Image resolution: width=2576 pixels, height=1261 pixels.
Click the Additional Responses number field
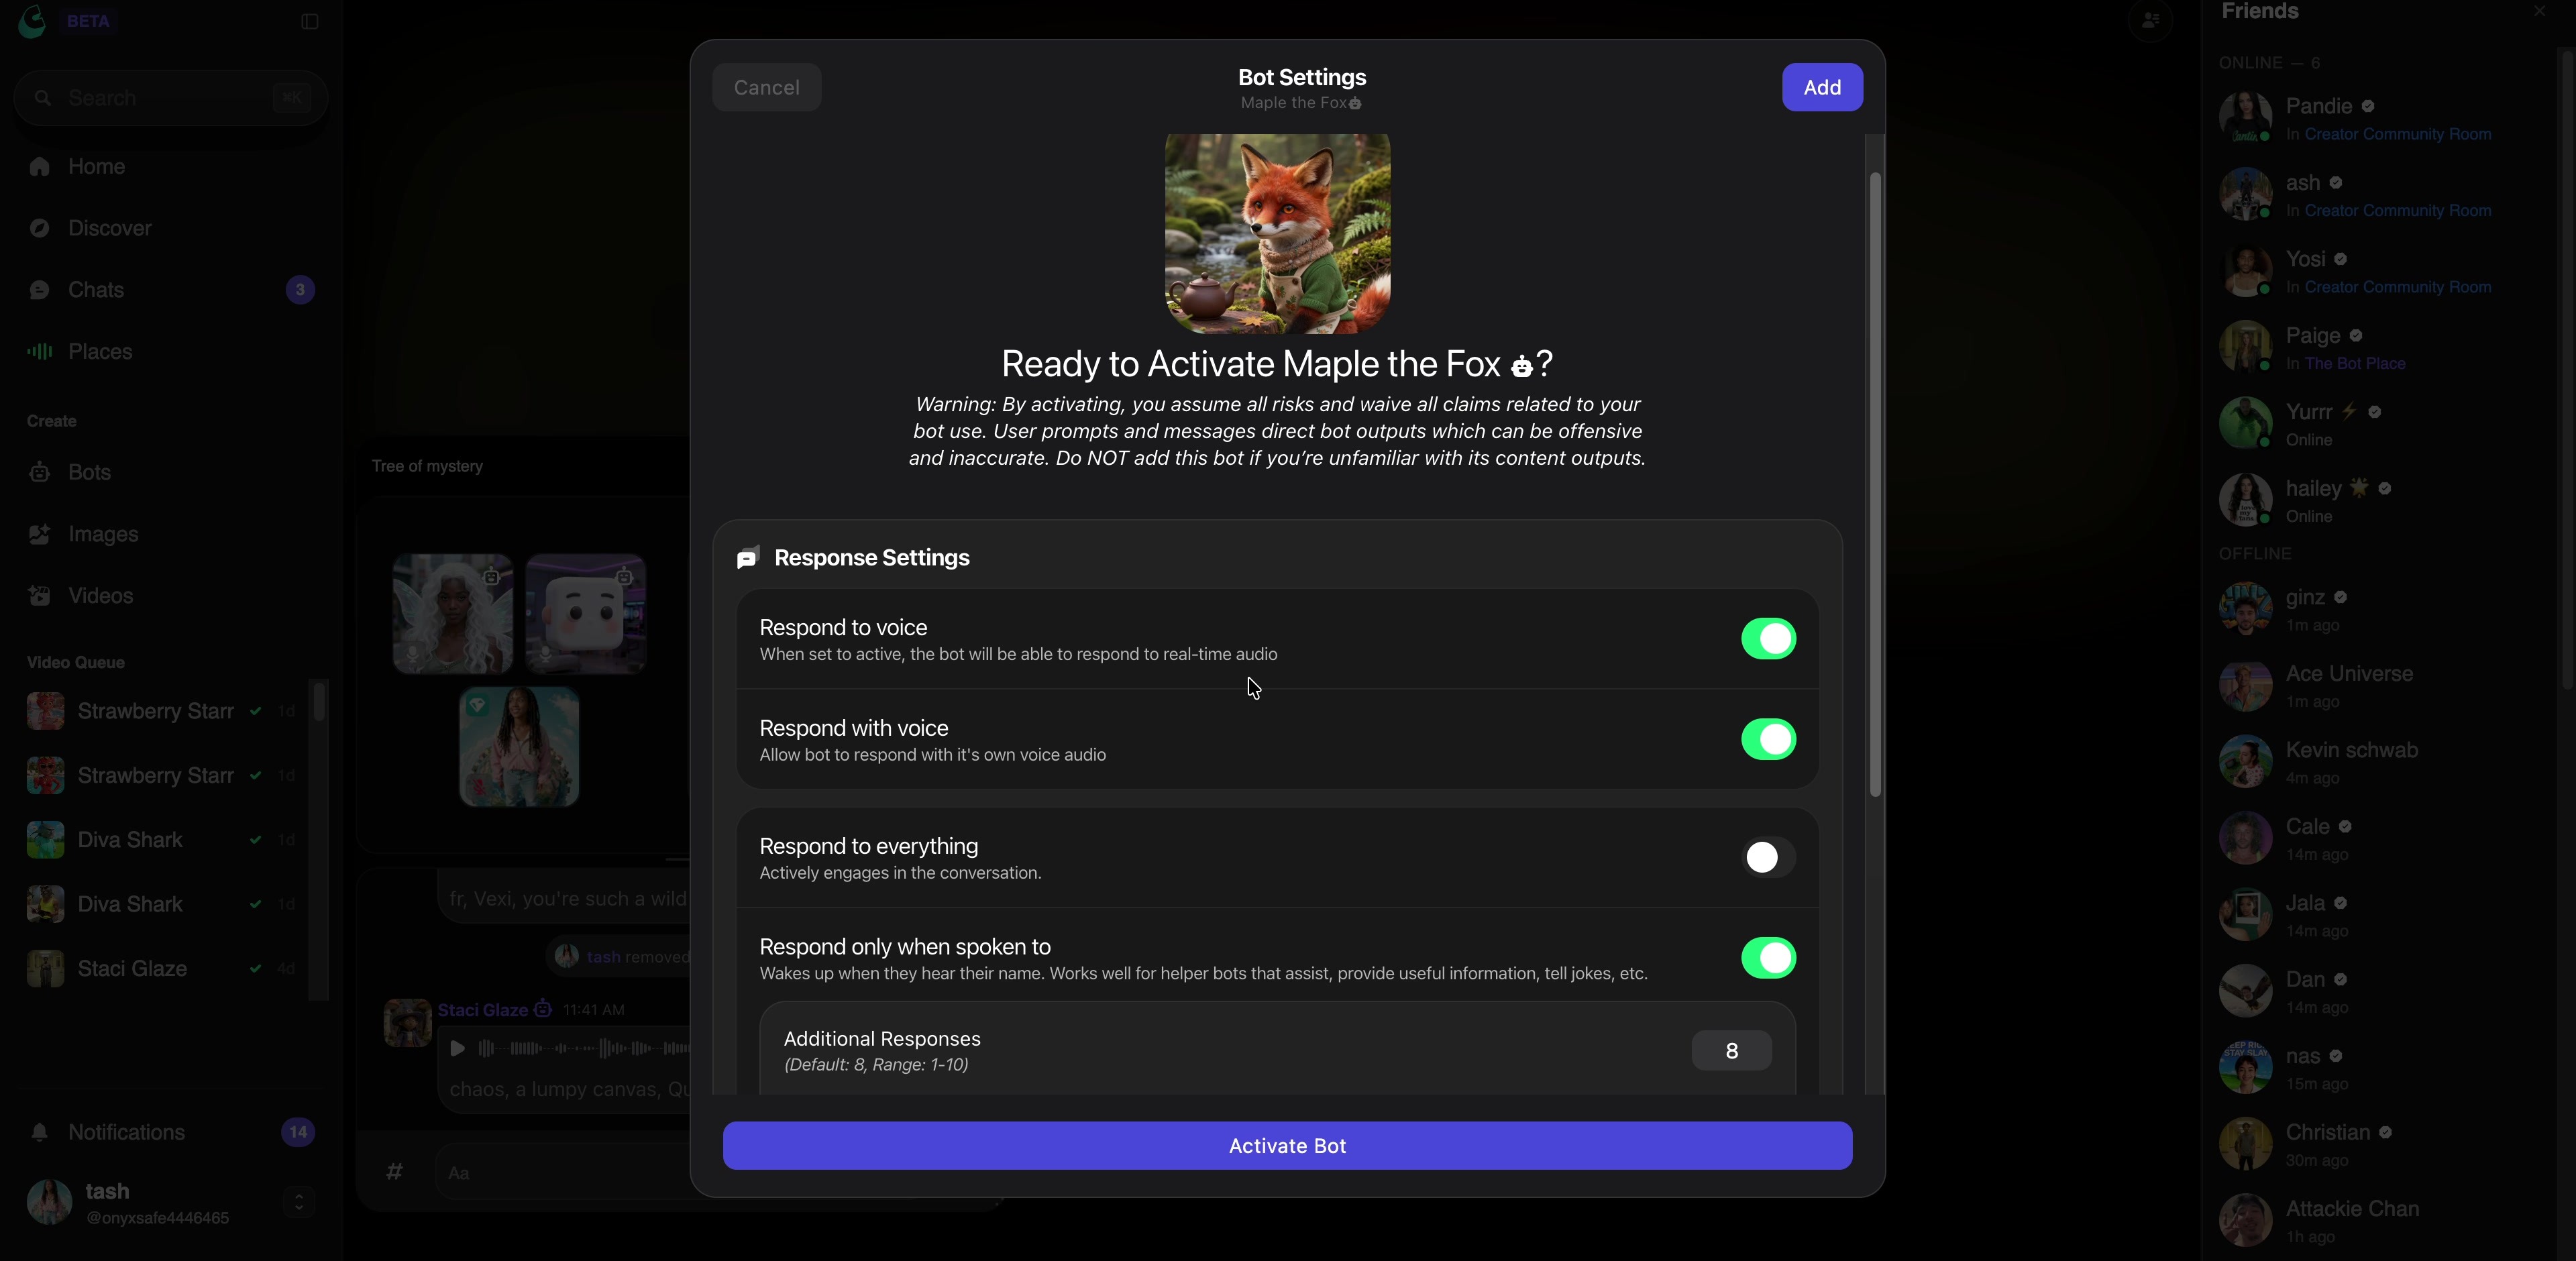[x=1731, y=1051]
